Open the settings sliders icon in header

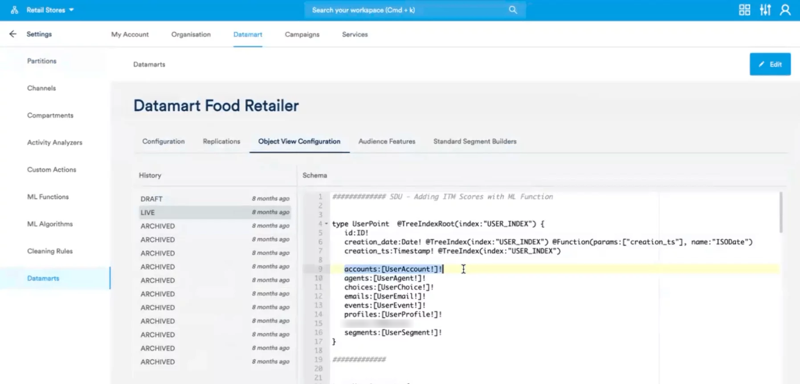pyautogui.click(x=765, y=10)
